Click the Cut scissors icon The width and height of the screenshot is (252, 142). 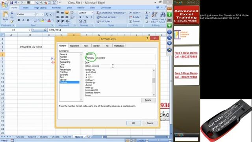[x=12, y=13]
